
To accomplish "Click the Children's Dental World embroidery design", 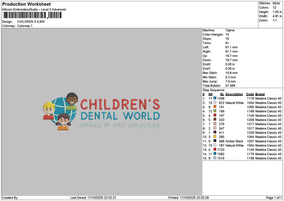I will pyautogui.click(x=101, y=111).
